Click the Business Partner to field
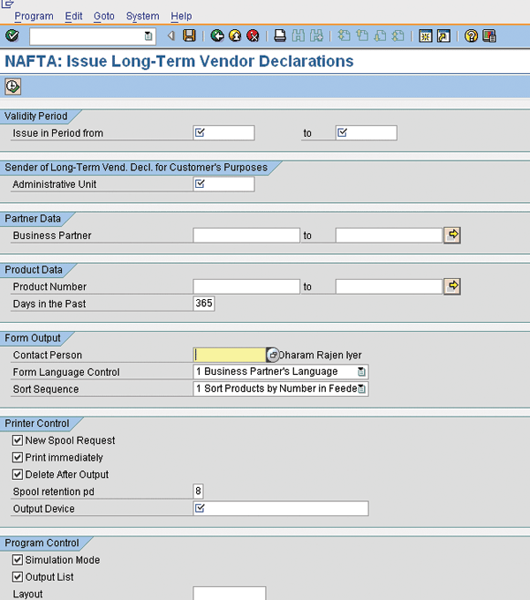530x600 pixels. point(389,236)
